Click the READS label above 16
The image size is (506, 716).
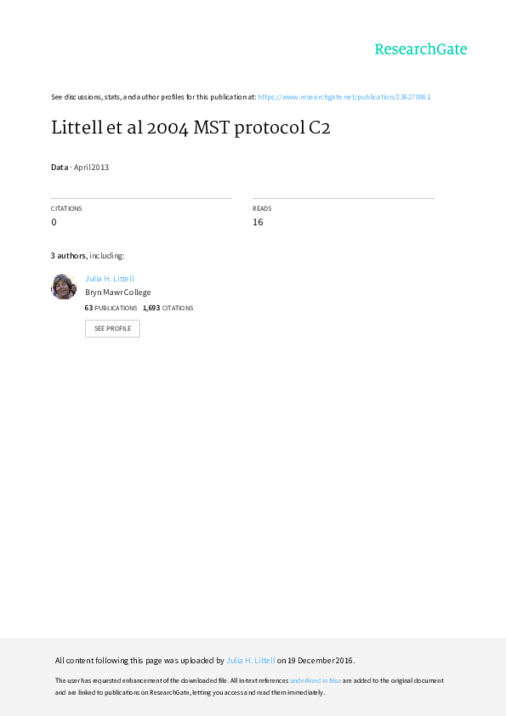[262, 208]
